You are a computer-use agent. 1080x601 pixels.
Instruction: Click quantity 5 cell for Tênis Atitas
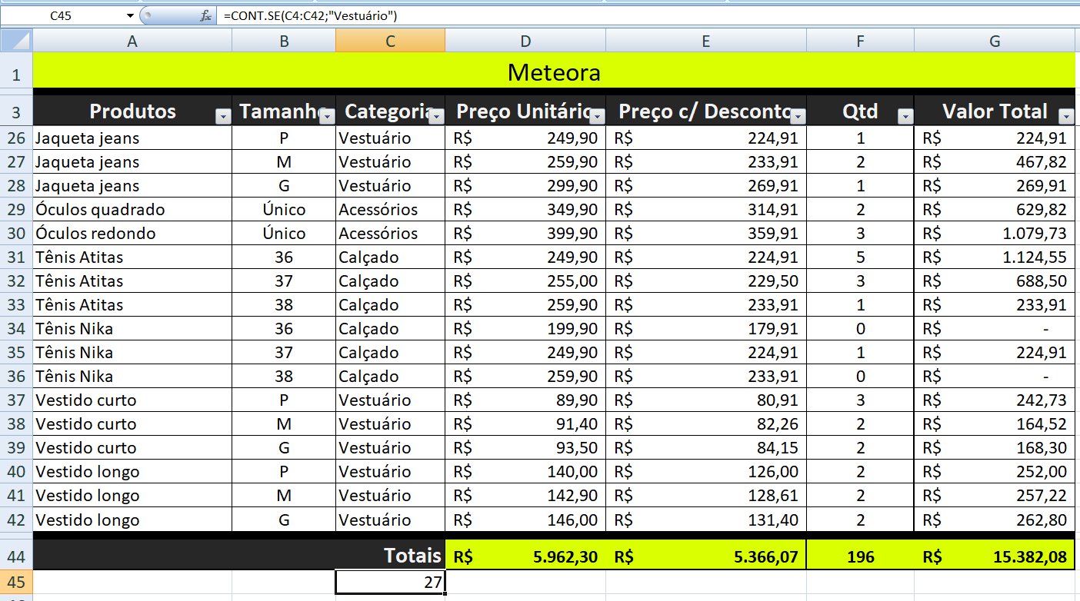[x=860, y=257]
